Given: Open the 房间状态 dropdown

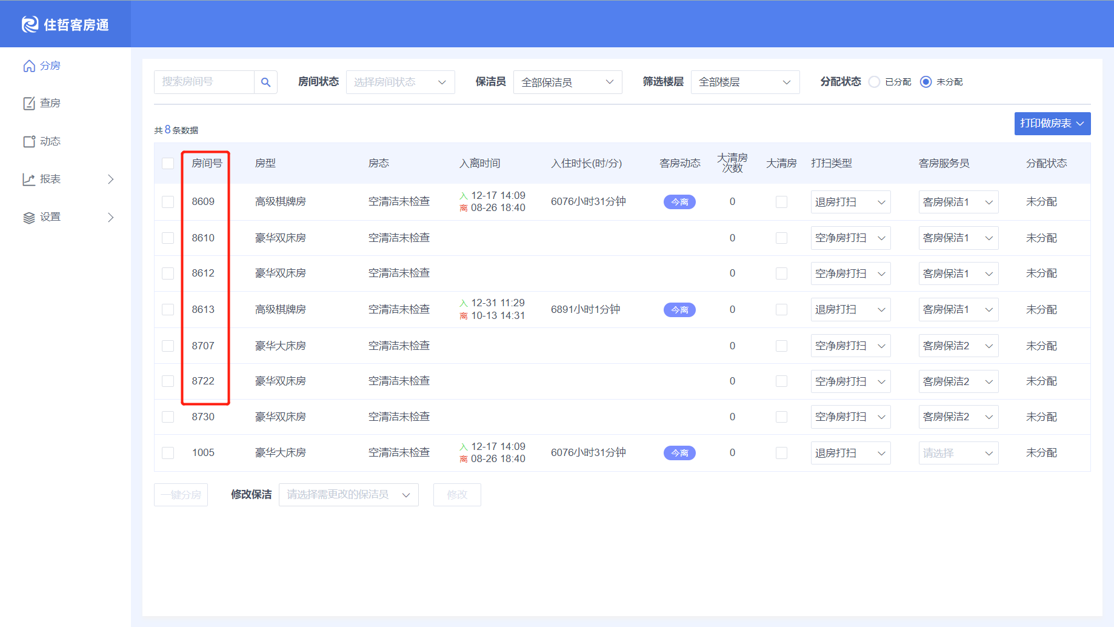Looking at the screenshot, I should coord(401,82).
